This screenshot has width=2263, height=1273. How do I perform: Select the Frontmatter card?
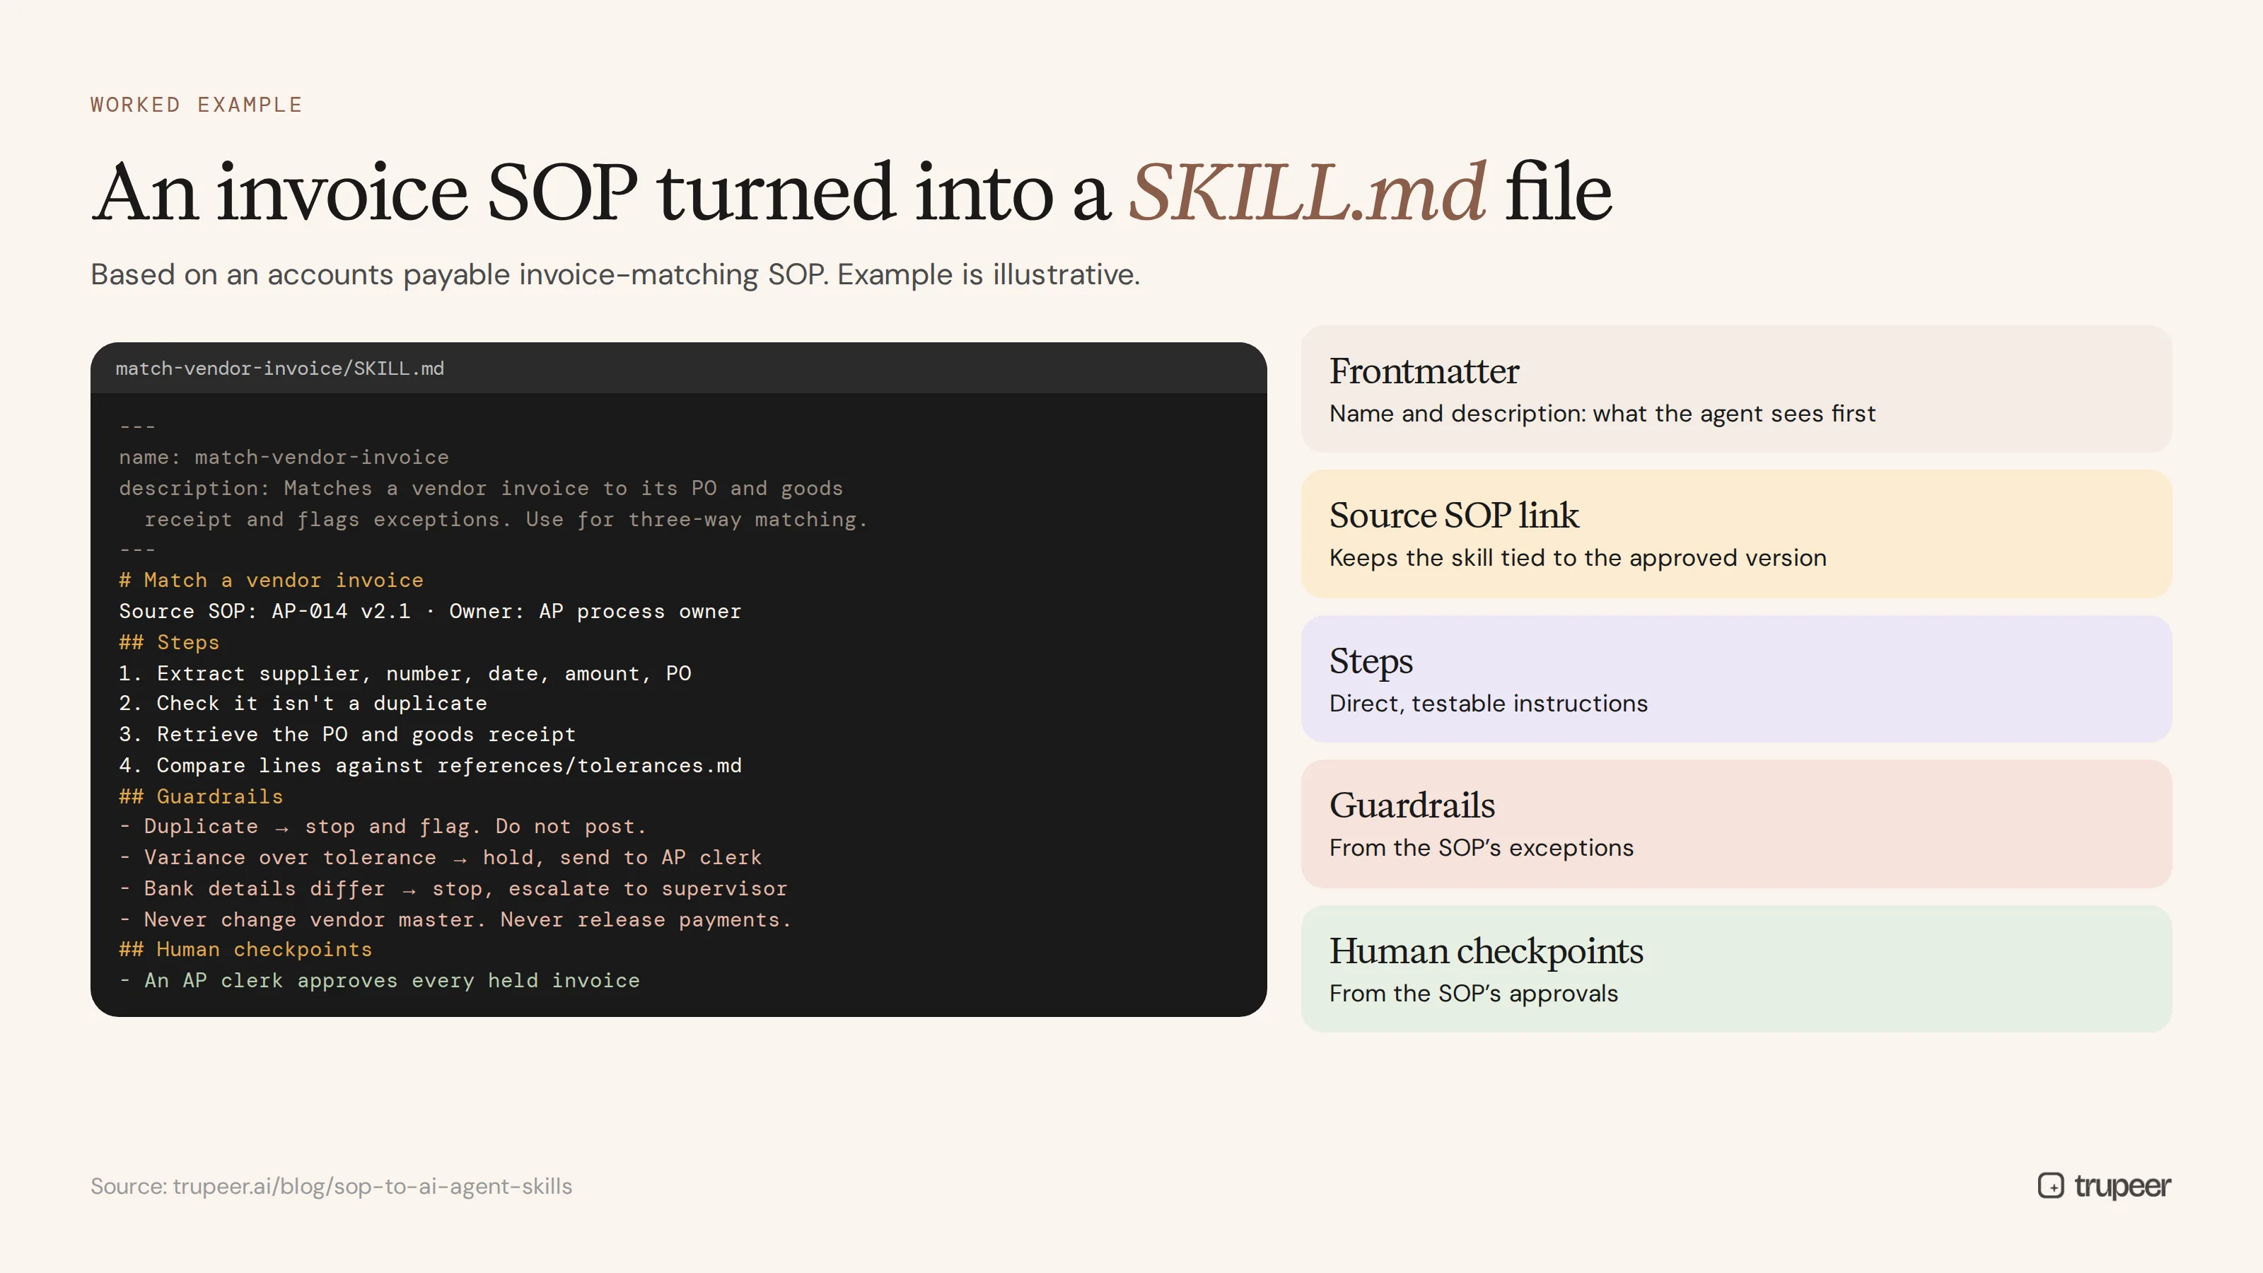coord(1736,389)
